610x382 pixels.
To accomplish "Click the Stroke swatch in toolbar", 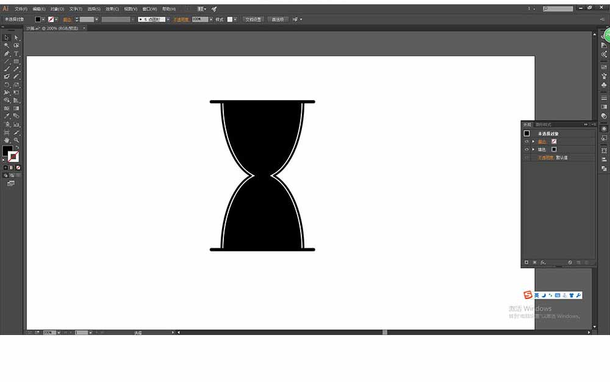I will tap(13, 156).
